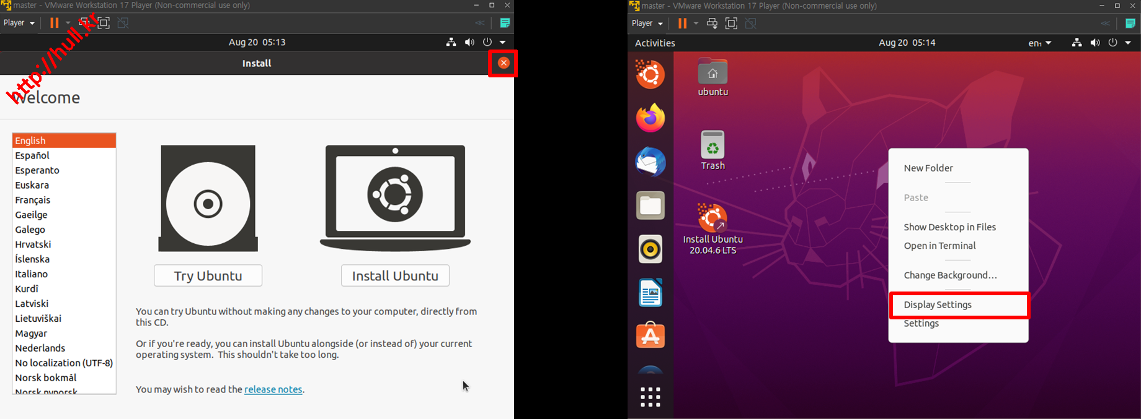Viewport: 1141px width, 419px height.
Task: Expand the system menu arrow beside the 05:13 clock
Action: (x=503, y=42)
